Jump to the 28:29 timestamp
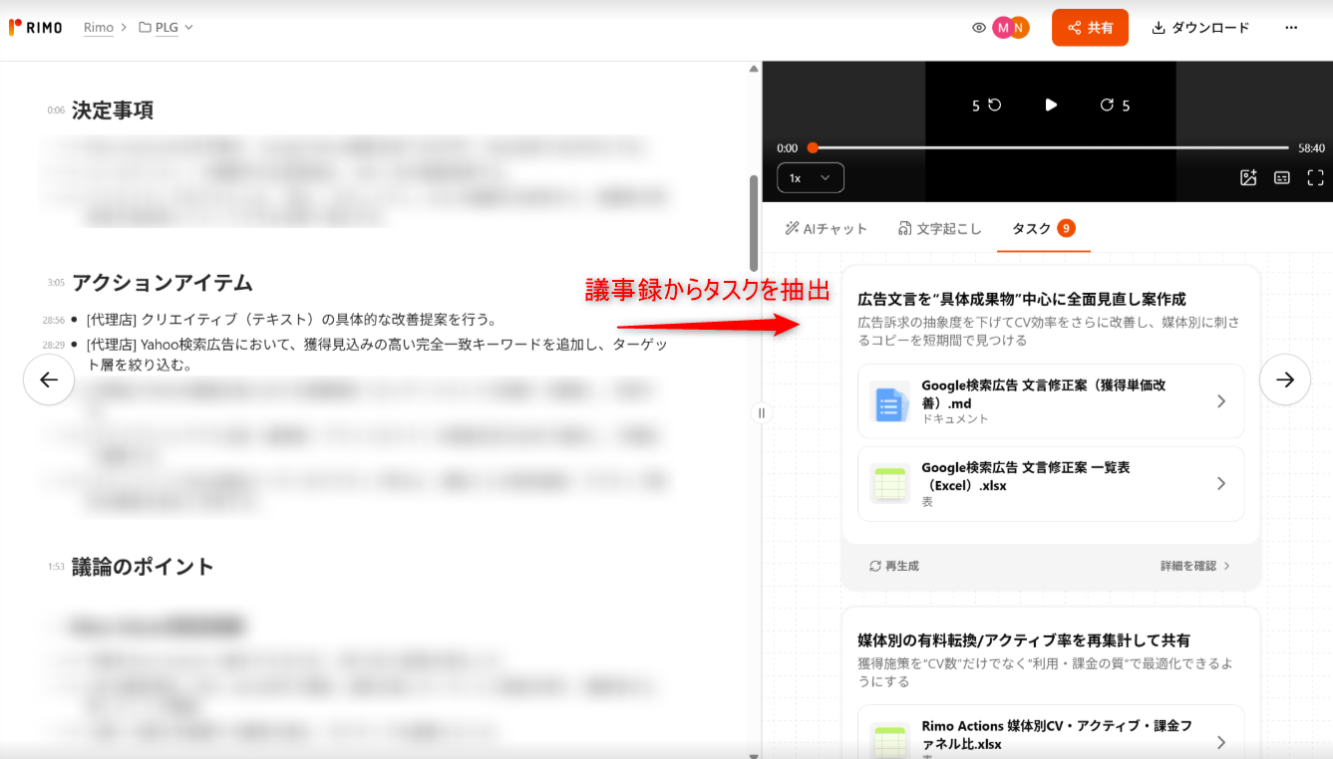This screenshot has width=1333, height=759. tap(54, 346)
